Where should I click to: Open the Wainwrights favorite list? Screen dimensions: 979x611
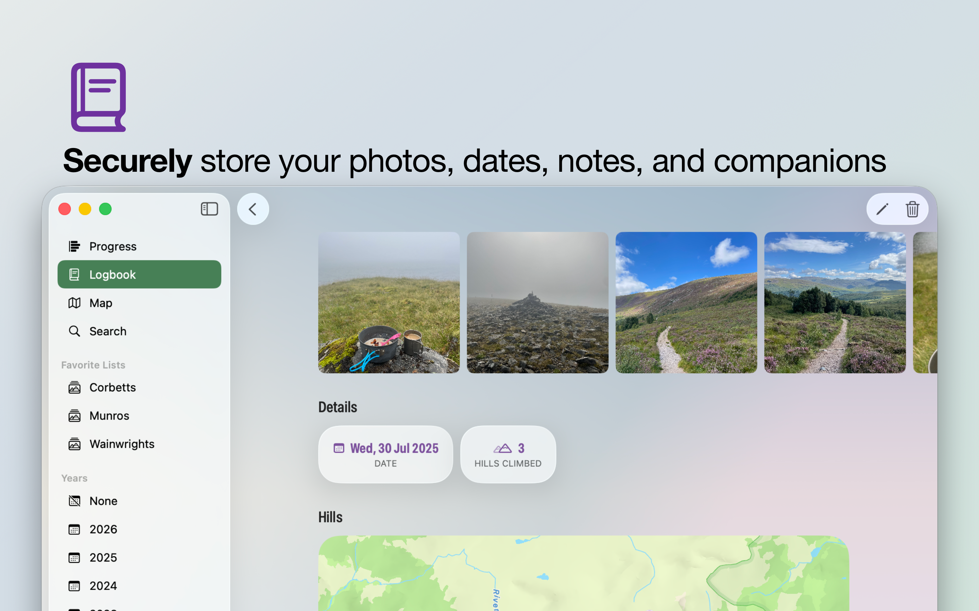139,444
